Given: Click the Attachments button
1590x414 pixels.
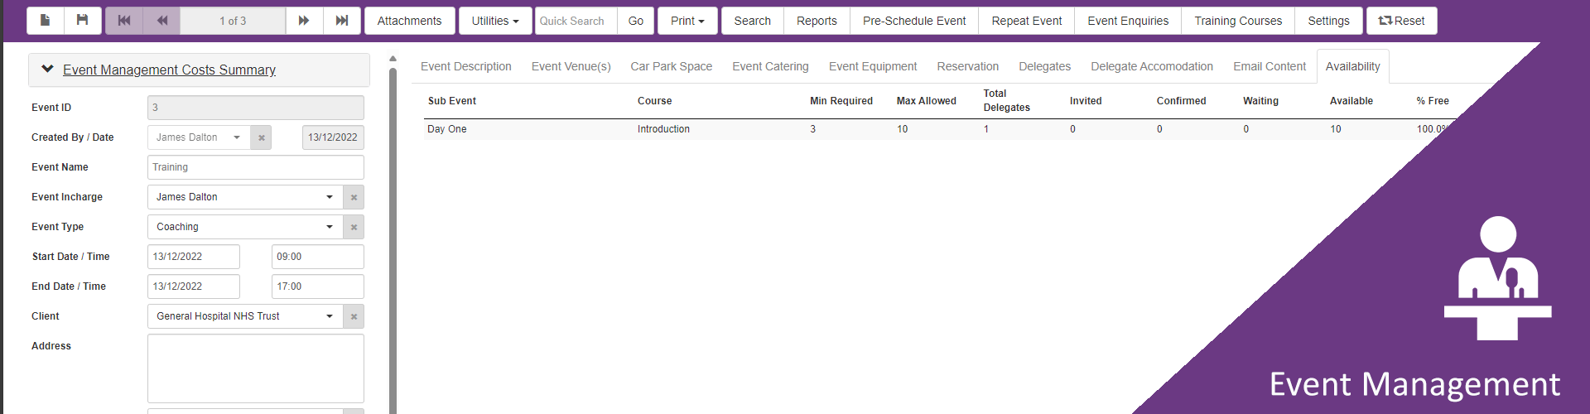Looking at the screenshot, I should (x=410, y=21).
